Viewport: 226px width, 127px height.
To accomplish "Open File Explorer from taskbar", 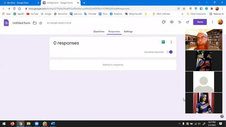I will [29, 124].
